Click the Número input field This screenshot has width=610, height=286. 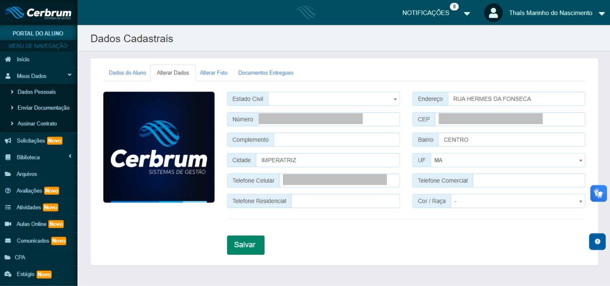click(x=329, y=119)
